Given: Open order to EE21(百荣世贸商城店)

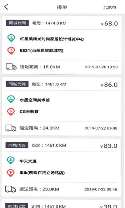Looking at the screenshot, I should (62, 45).
